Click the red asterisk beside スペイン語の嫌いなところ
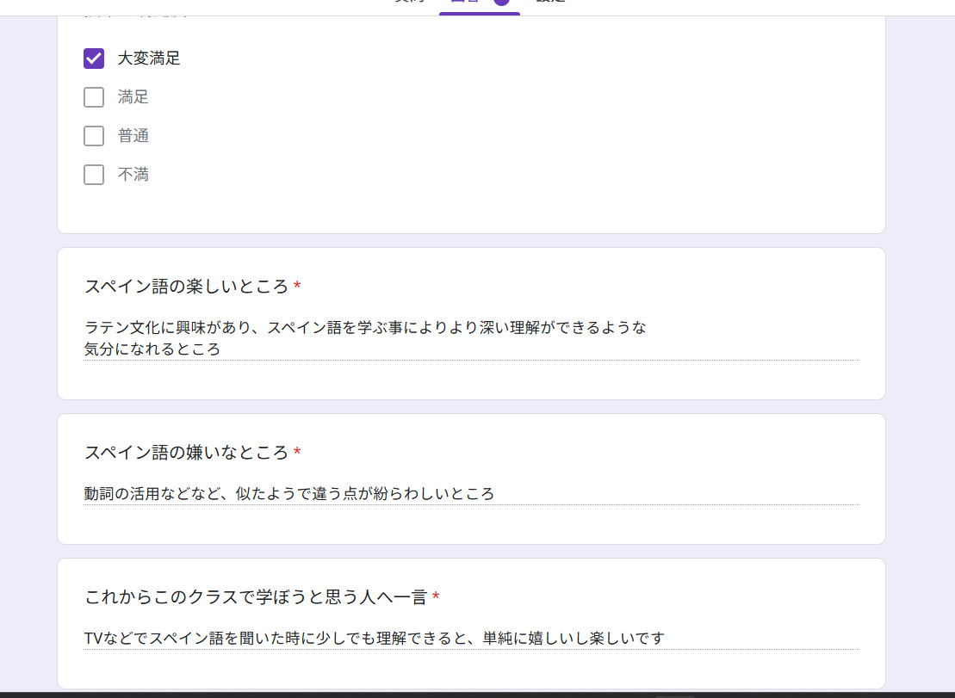 (x=297, y=452)
